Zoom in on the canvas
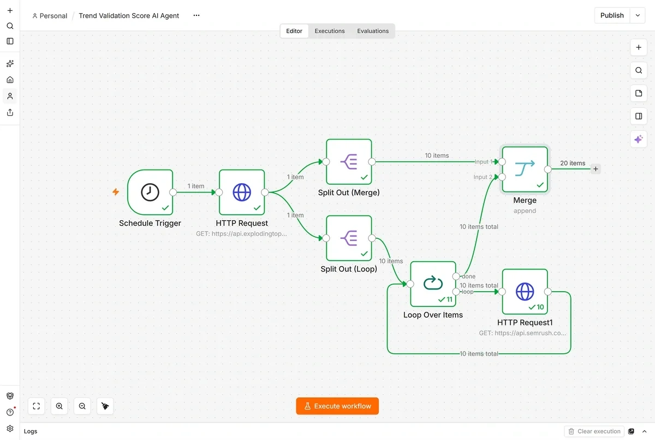Screen dimensions: 655x440 pos(59,406)
